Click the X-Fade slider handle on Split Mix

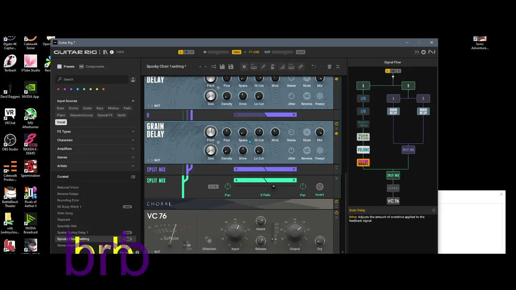click(x=274, y=186)
